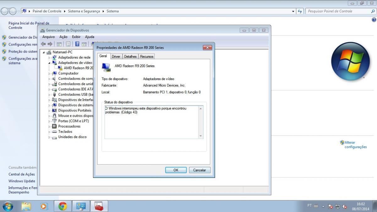Click the blue help icon in Control Panel
Screen dimensions: 377x212
click(374, 19)
